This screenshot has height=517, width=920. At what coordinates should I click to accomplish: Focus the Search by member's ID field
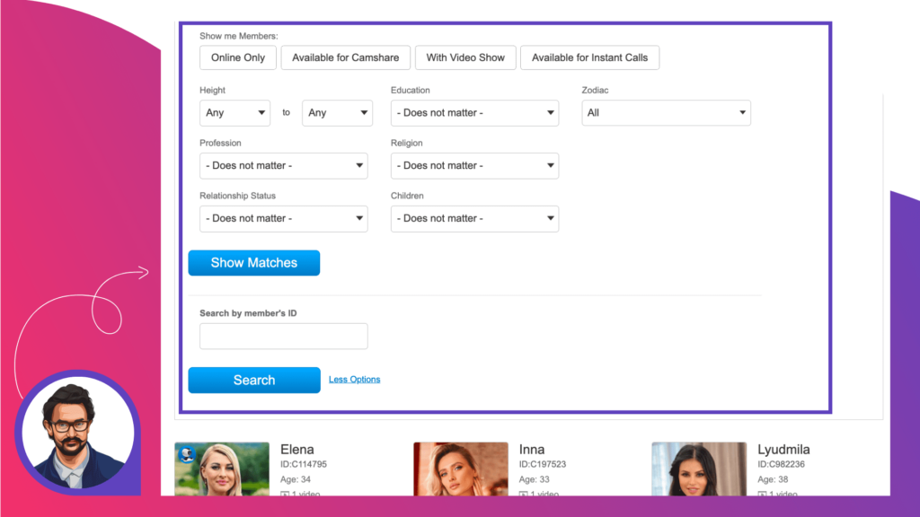pos(283,336)
